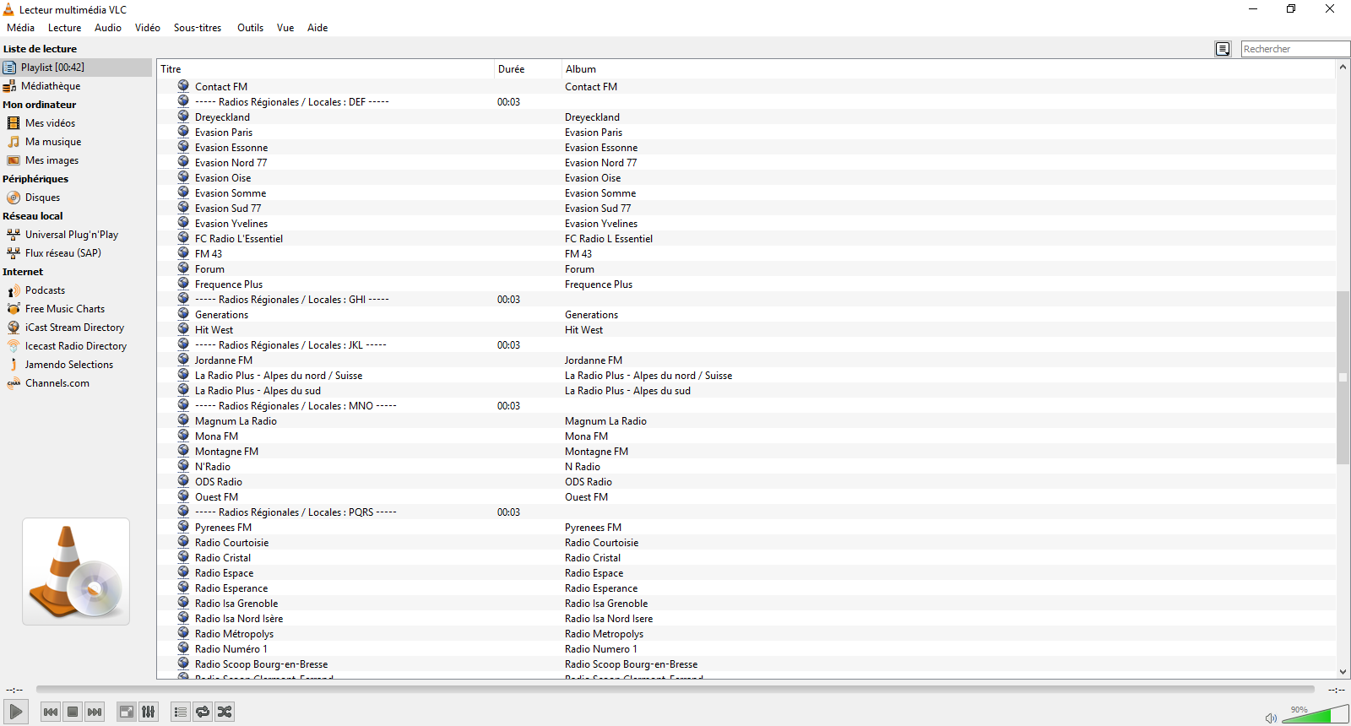Viewport: 1351px width, 726px height.
Task: Select Radio Isa Grenoble title entry
Action: (x=236, y=604)
